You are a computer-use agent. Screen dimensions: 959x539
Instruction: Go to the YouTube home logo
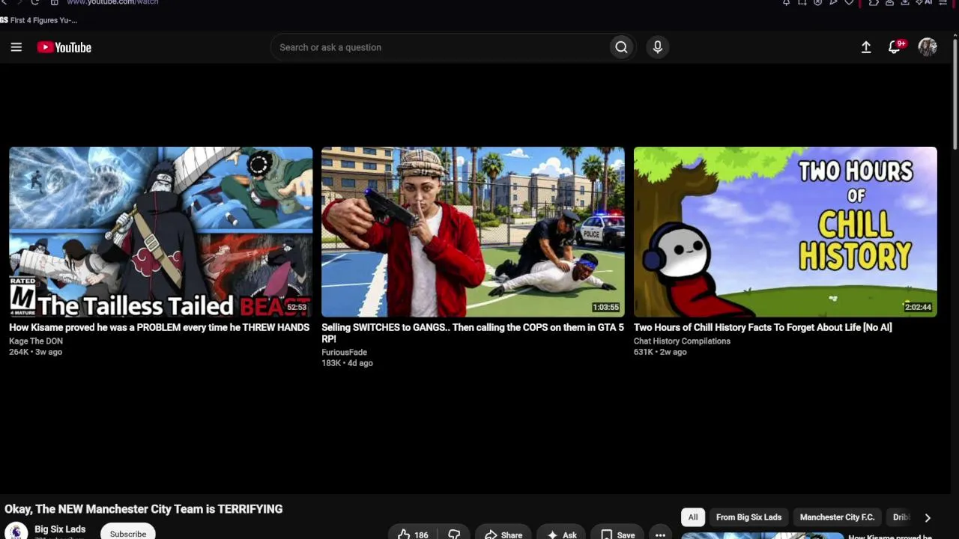pos(64,47)
